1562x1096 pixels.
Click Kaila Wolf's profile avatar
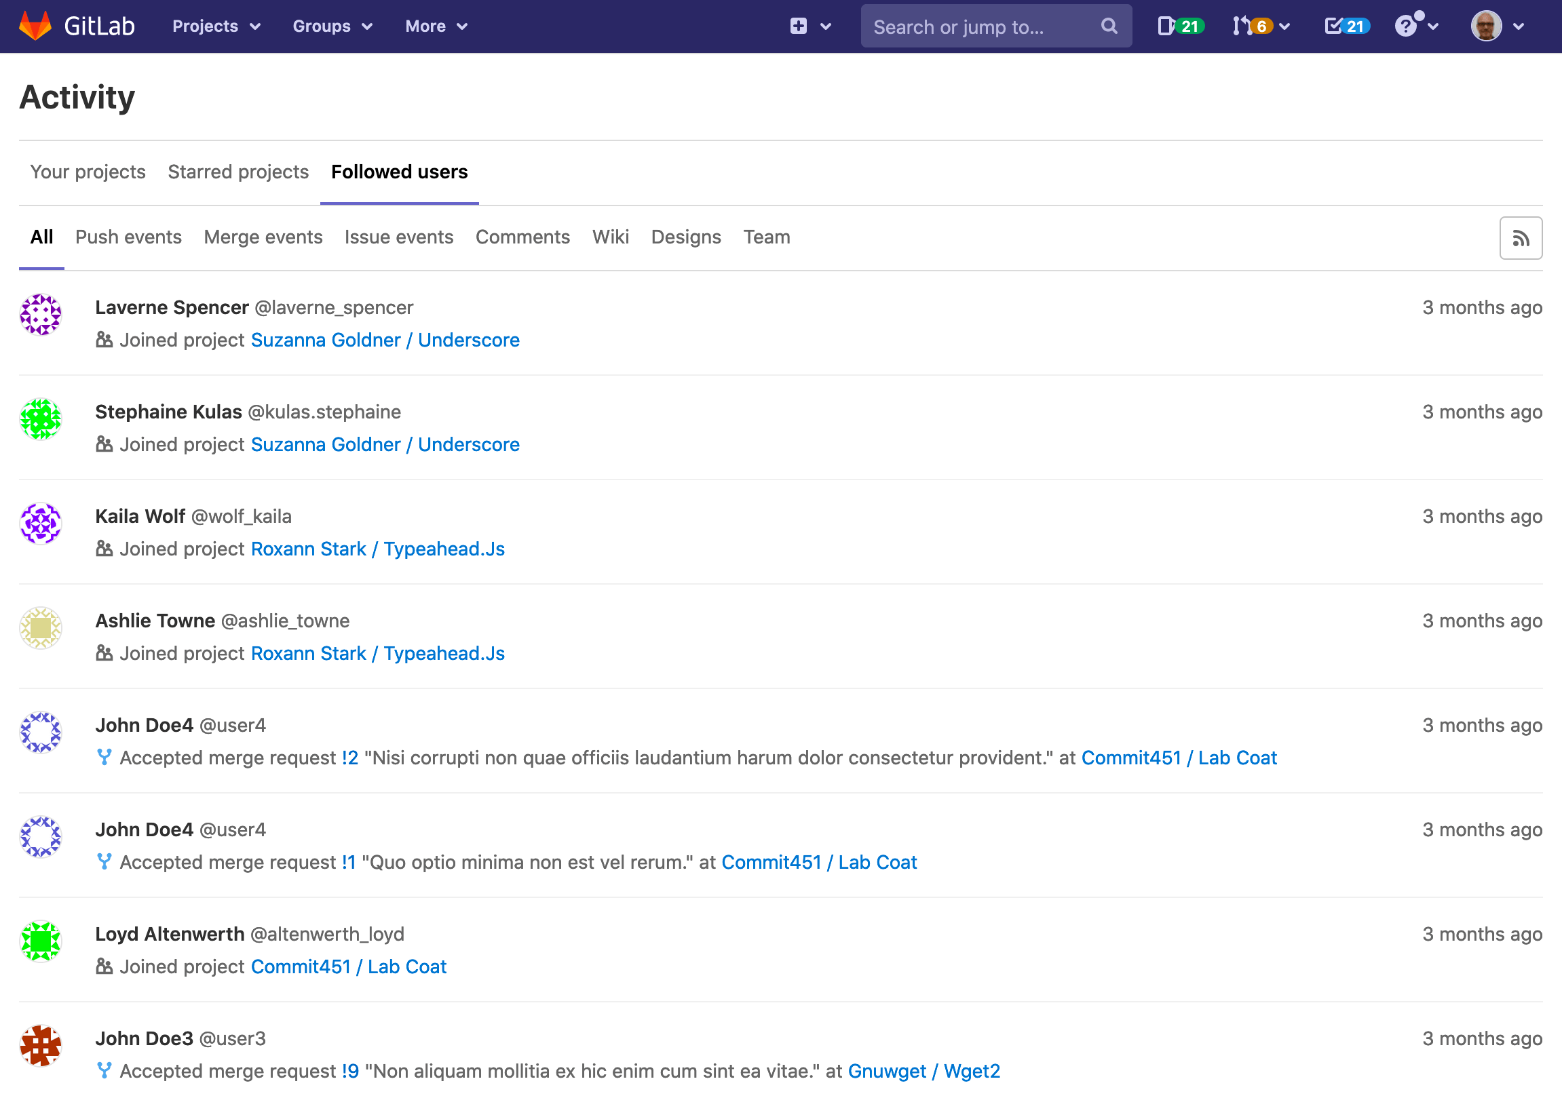(41, 524)
